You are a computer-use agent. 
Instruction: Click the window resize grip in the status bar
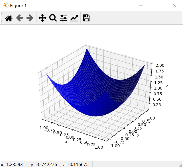click(x=181, y=166)
